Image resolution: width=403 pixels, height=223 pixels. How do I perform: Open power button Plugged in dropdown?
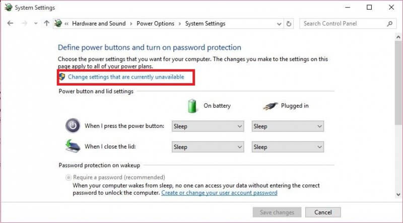tap(288, 126)
